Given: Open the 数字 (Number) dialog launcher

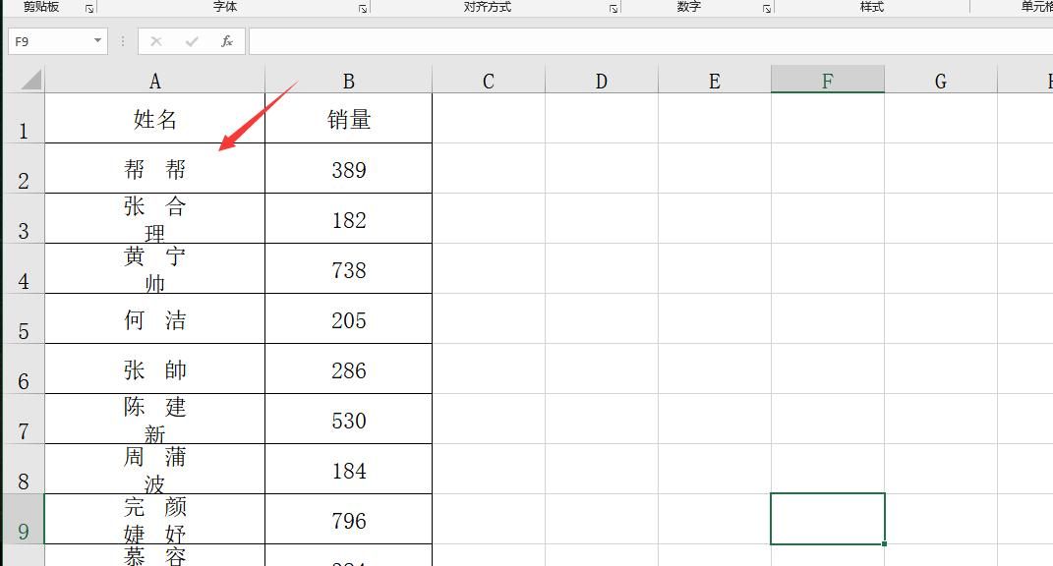Looking at the screenshot, I should [x=764, y=8].
